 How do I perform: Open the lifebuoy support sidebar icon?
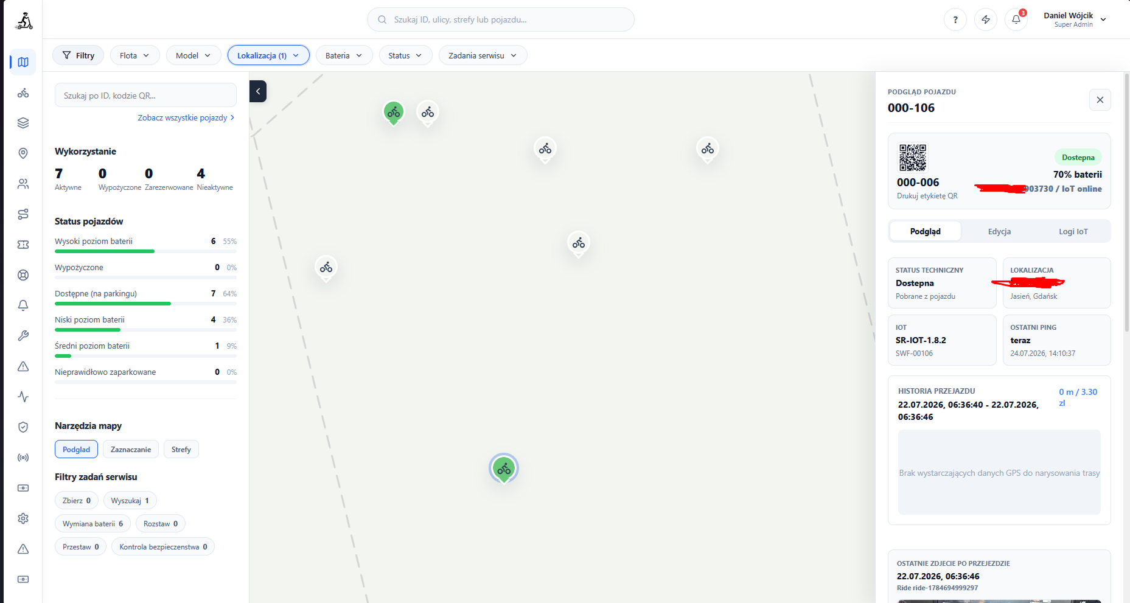[x=23, y=275]
